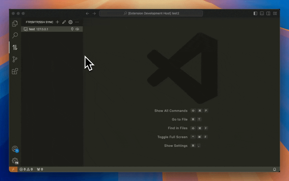Edit sync configuration with pencil icon
Screen dimensions: 289x181
pyautogui.click(x=64, y=22)
